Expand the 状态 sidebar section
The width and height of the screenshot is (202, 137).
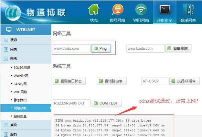[26, 40]
